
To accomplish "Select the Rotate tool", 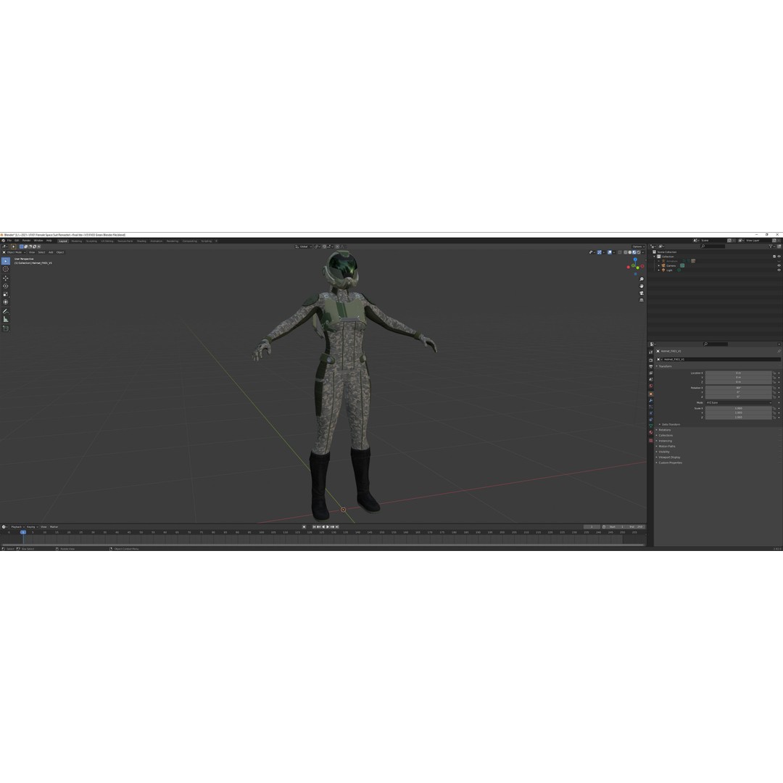I will click(6, 286).
